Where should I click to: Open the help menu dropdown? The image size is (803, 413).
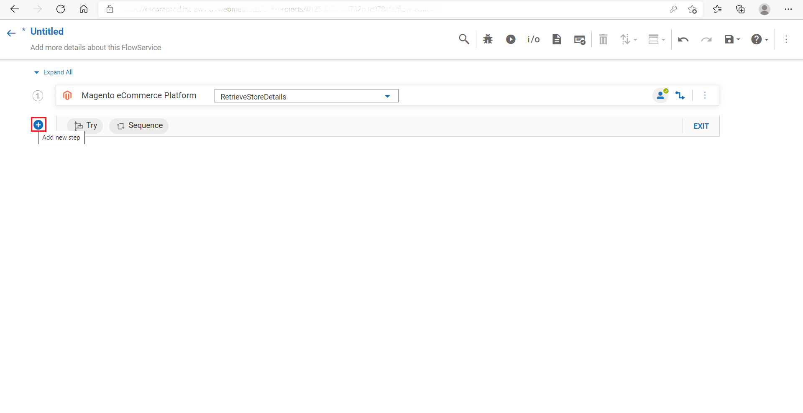coord(760,39)
